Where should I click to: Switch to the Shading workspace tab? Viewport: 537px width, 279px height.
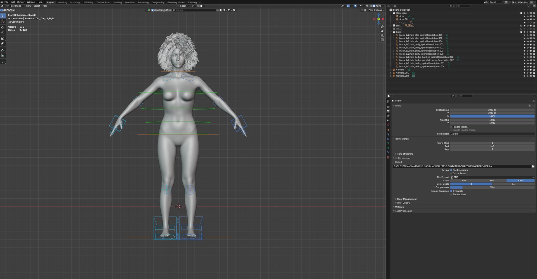coord(117,3)
